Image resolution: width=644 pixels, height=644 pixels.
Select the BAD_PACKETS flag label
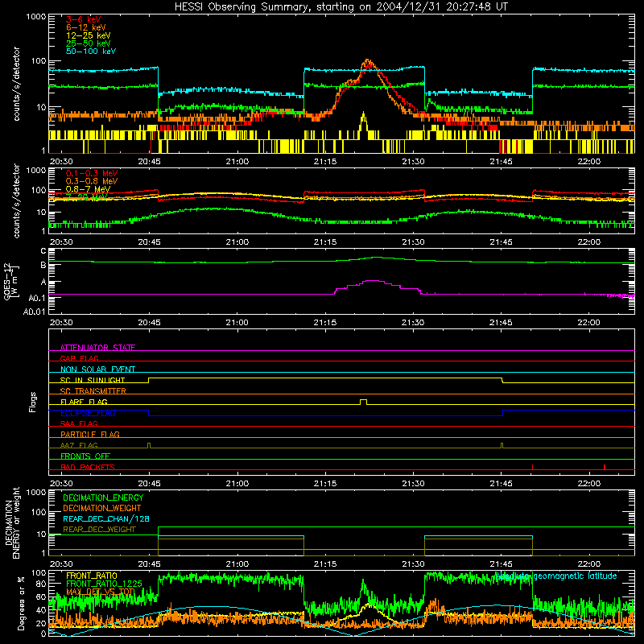pos(88,467)
